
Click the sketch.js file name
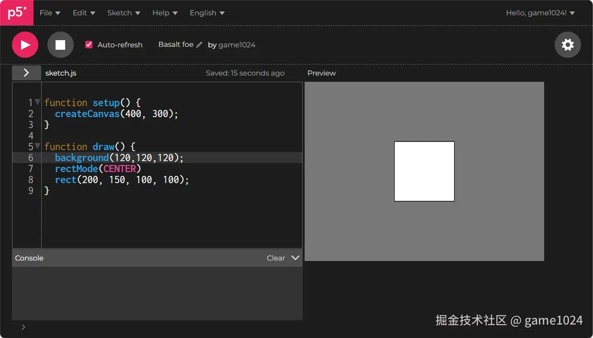[61, 73]
